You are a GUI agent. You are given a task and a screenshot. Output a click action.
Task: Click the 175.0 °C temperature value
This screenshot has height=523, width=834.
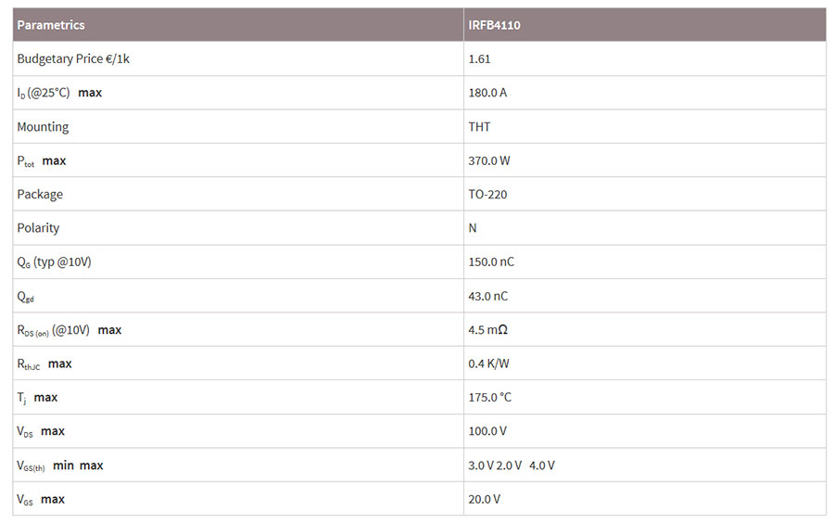489,398
